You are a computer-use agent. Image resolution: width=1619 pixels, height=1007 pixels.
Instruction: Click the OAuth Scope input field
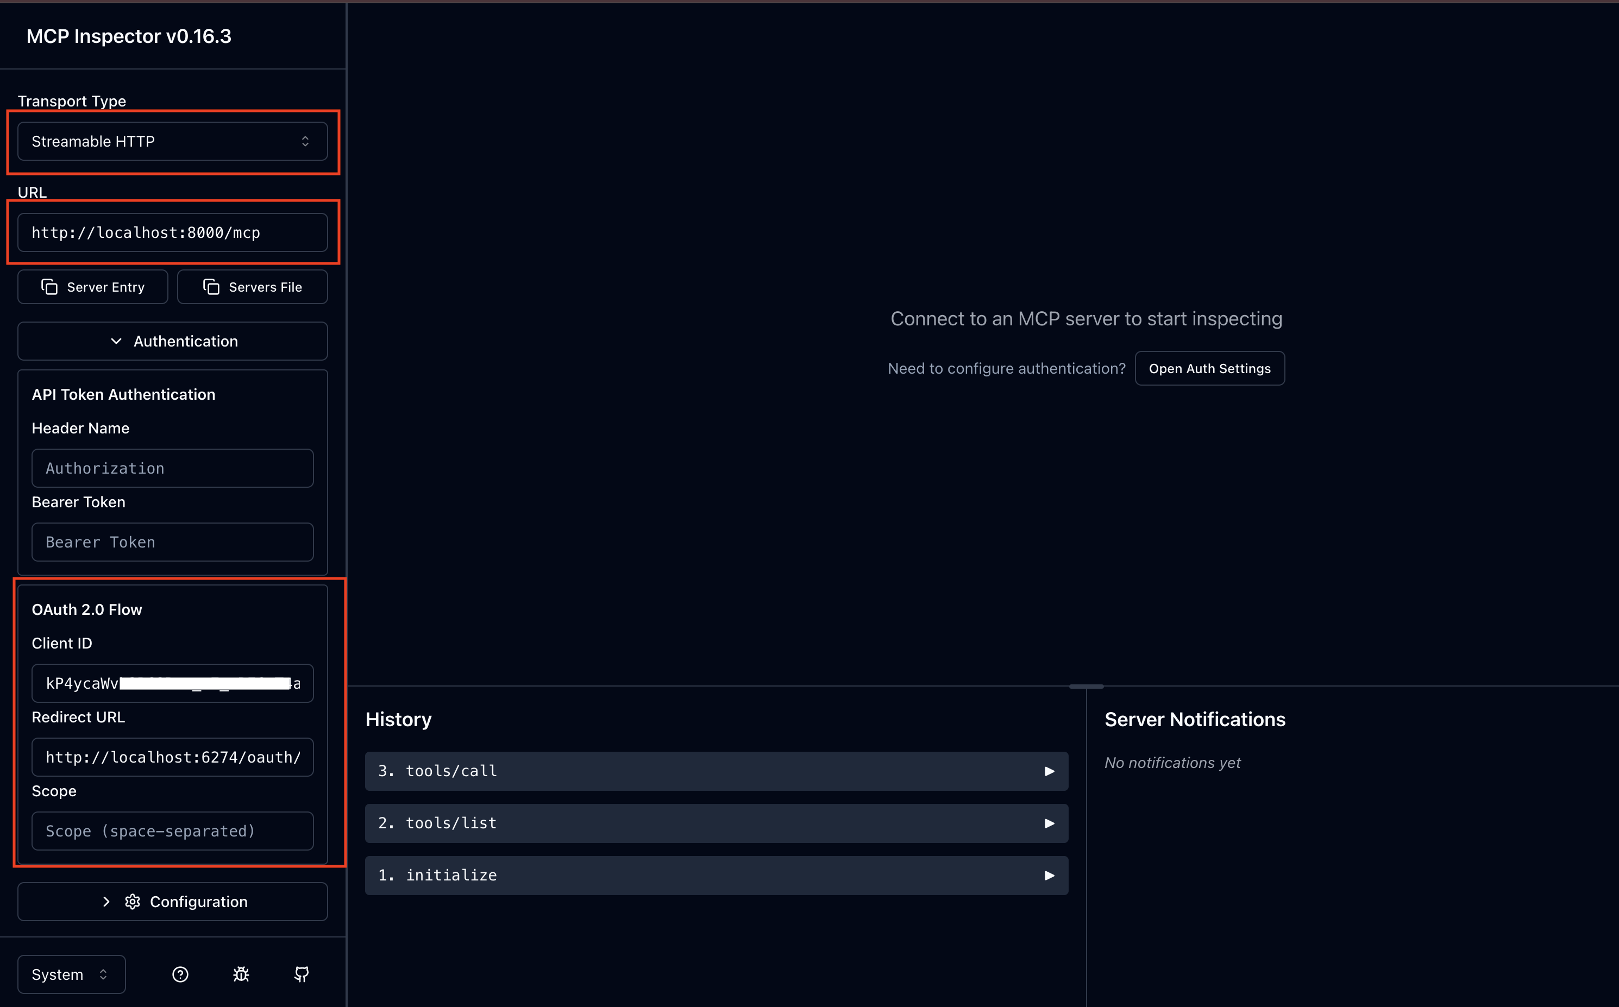point(172,830)
